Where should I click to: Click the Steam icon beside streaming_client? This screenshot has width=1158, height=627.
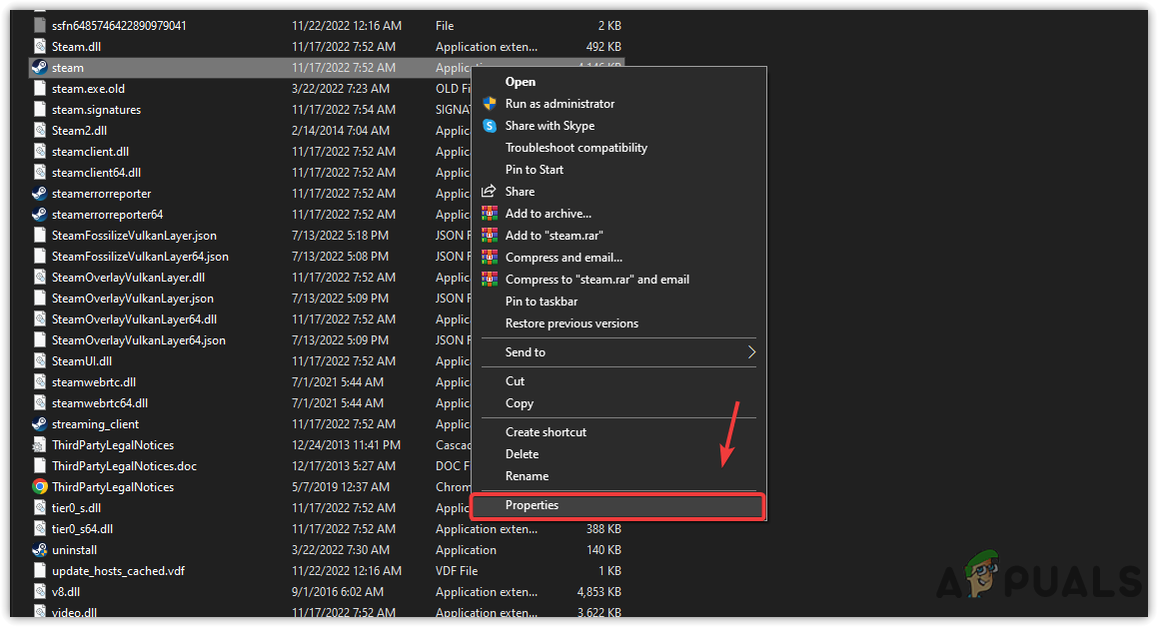[x=40, y=423]
